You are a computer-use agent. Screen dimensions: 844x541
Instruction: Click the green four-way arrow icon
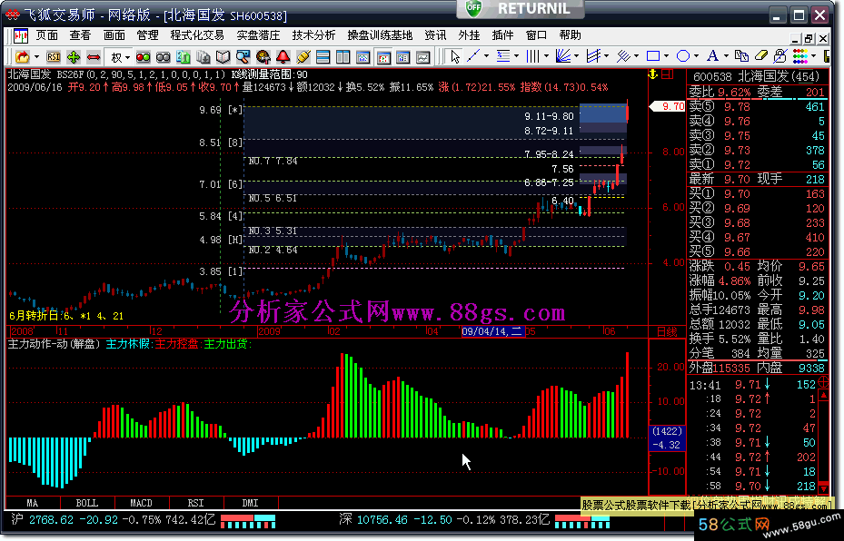[x=74, y=56]
